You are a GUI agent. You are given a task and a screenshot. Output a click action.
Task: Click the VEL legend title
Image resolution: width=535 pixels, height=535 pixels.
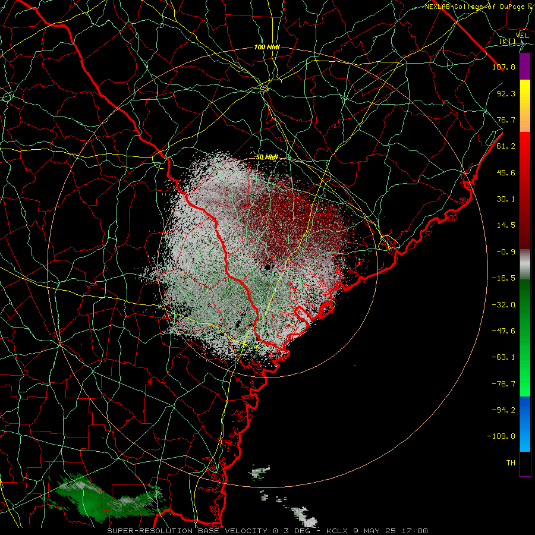tap(522, 36)
